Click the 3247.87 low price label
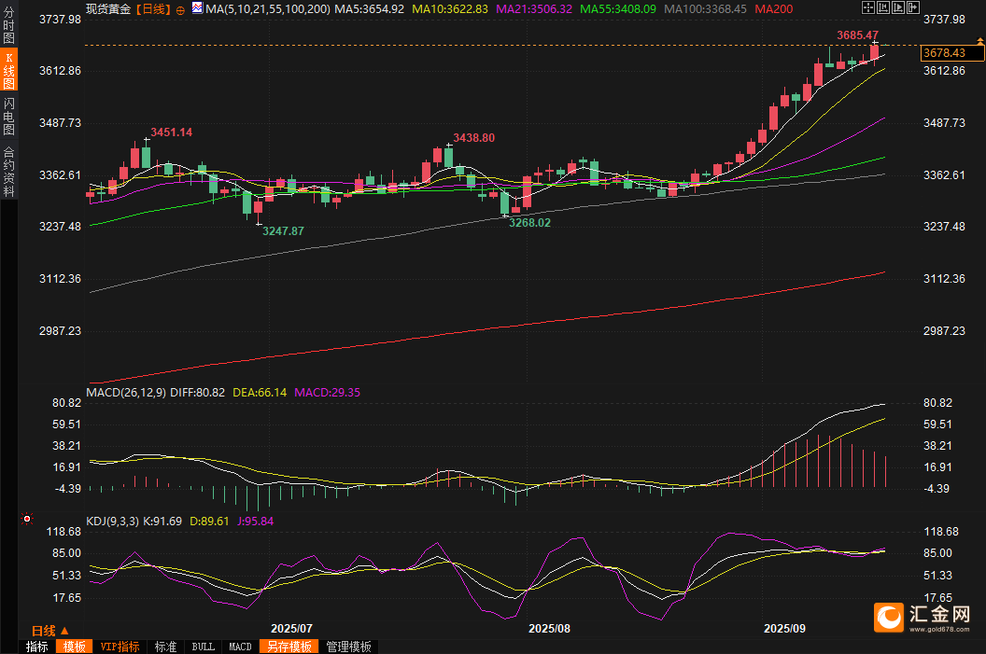This screenshot has width=986, height=654. tap(283, 231)
